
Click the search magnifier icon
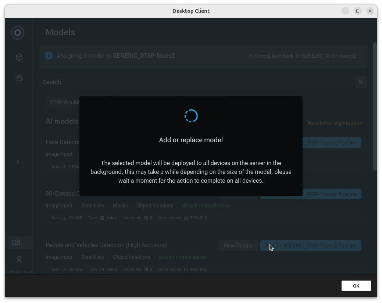tap(361, 82)
